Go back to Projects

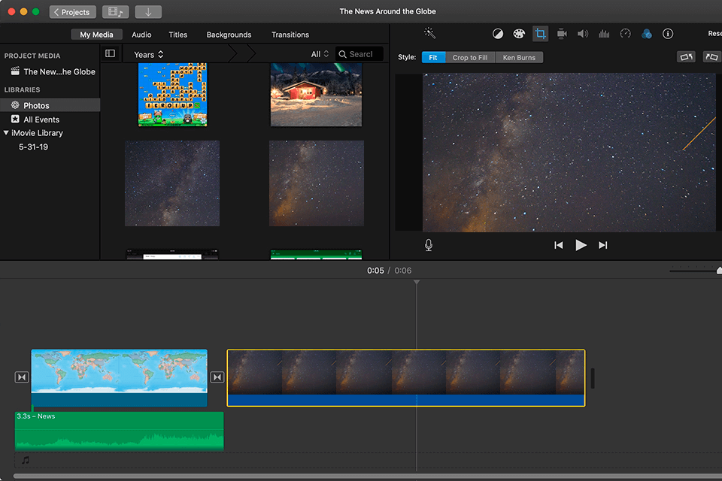[72, 12]
